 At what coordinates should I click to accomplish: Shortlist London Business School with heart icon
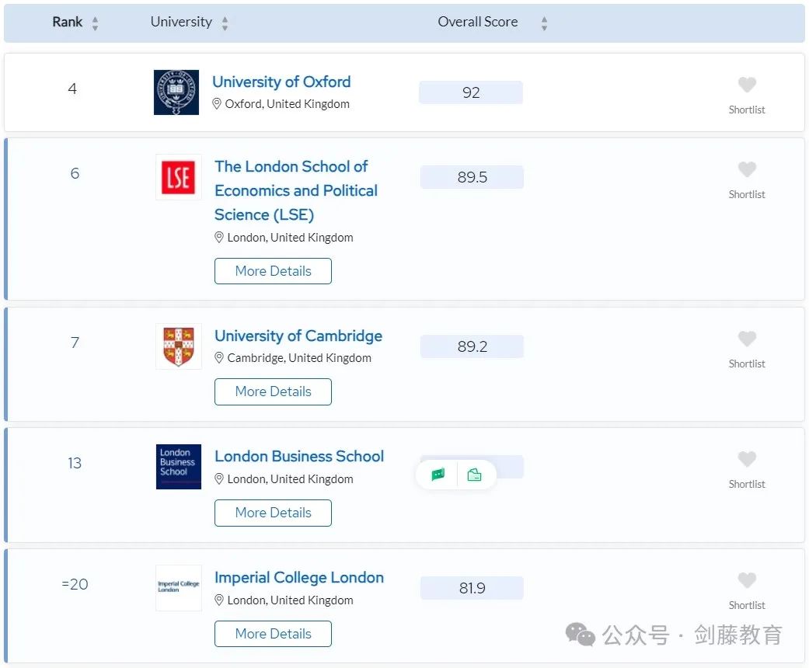(747, 459)
